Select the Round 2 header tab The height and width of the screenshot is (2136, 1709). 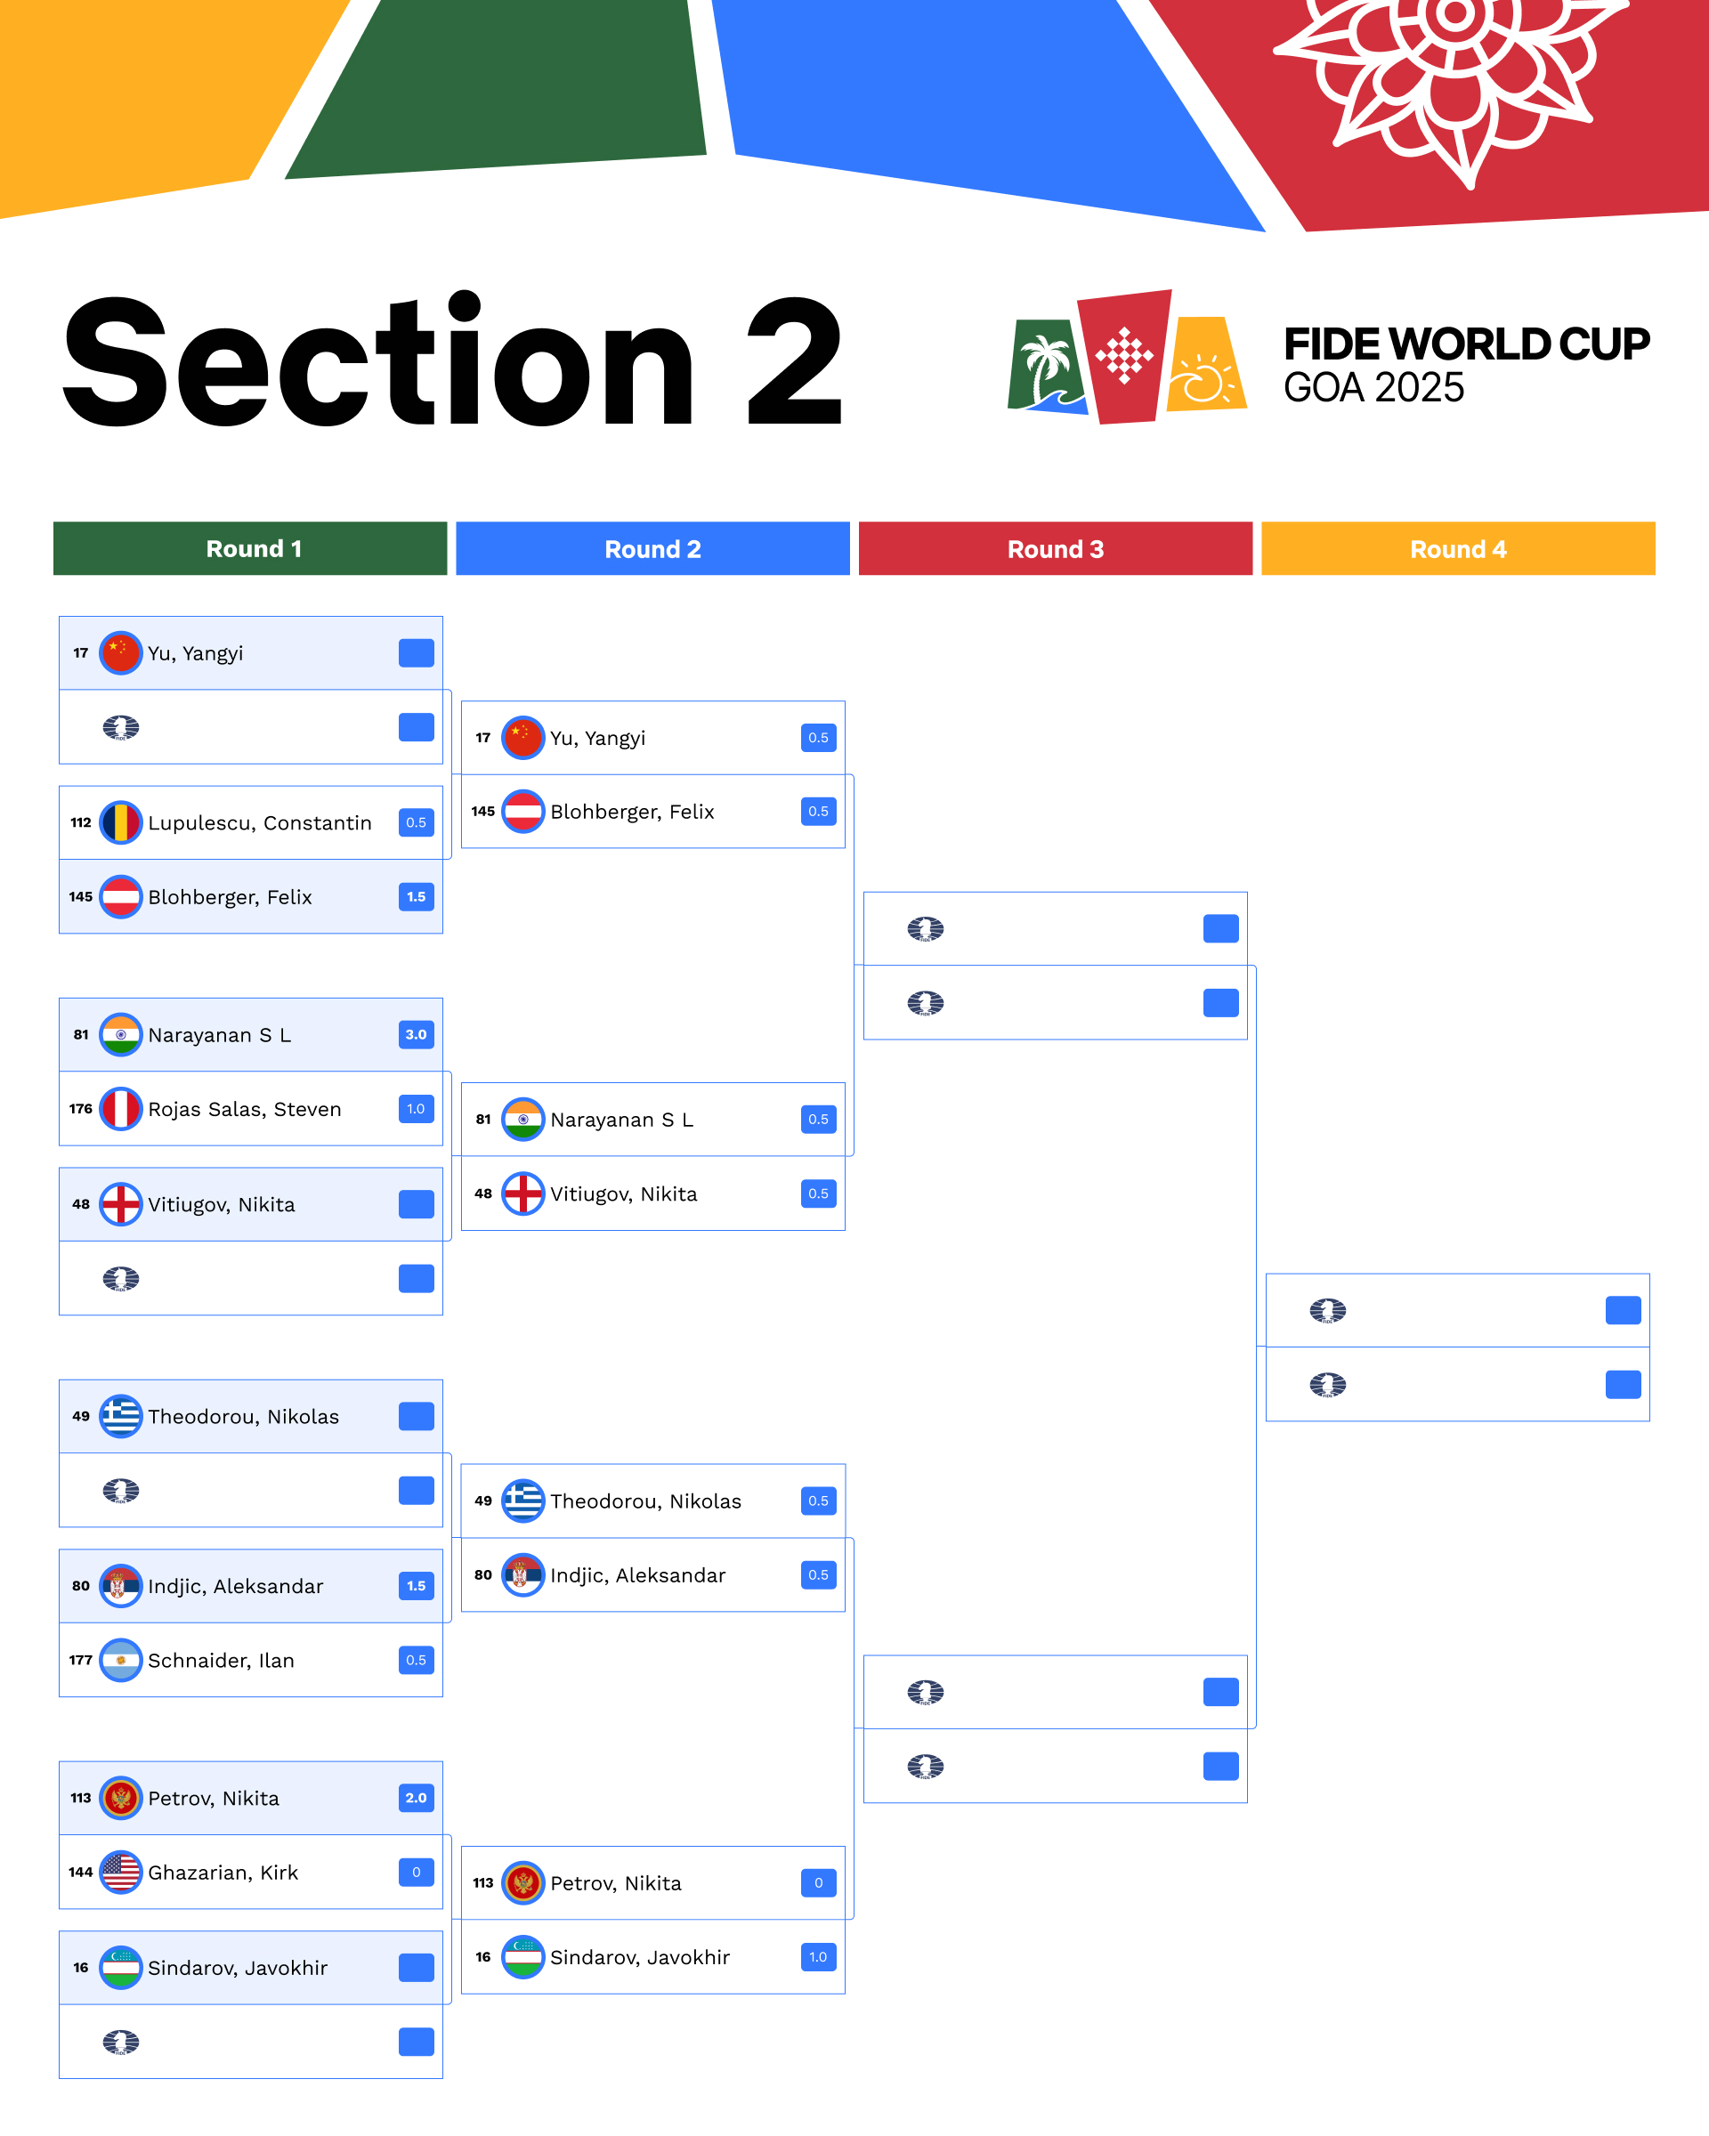tap(652, 549)
